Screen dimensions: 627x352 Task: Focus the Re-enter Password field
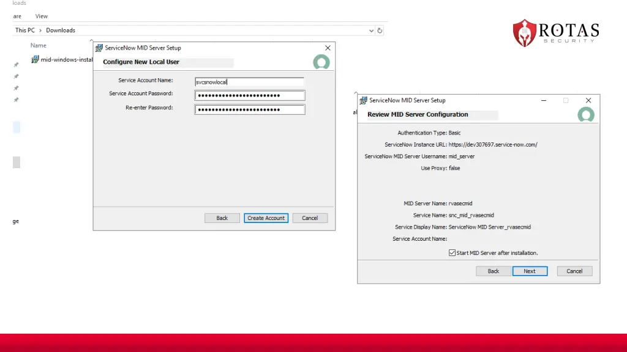pyautogui.click(x=250, y=109)
